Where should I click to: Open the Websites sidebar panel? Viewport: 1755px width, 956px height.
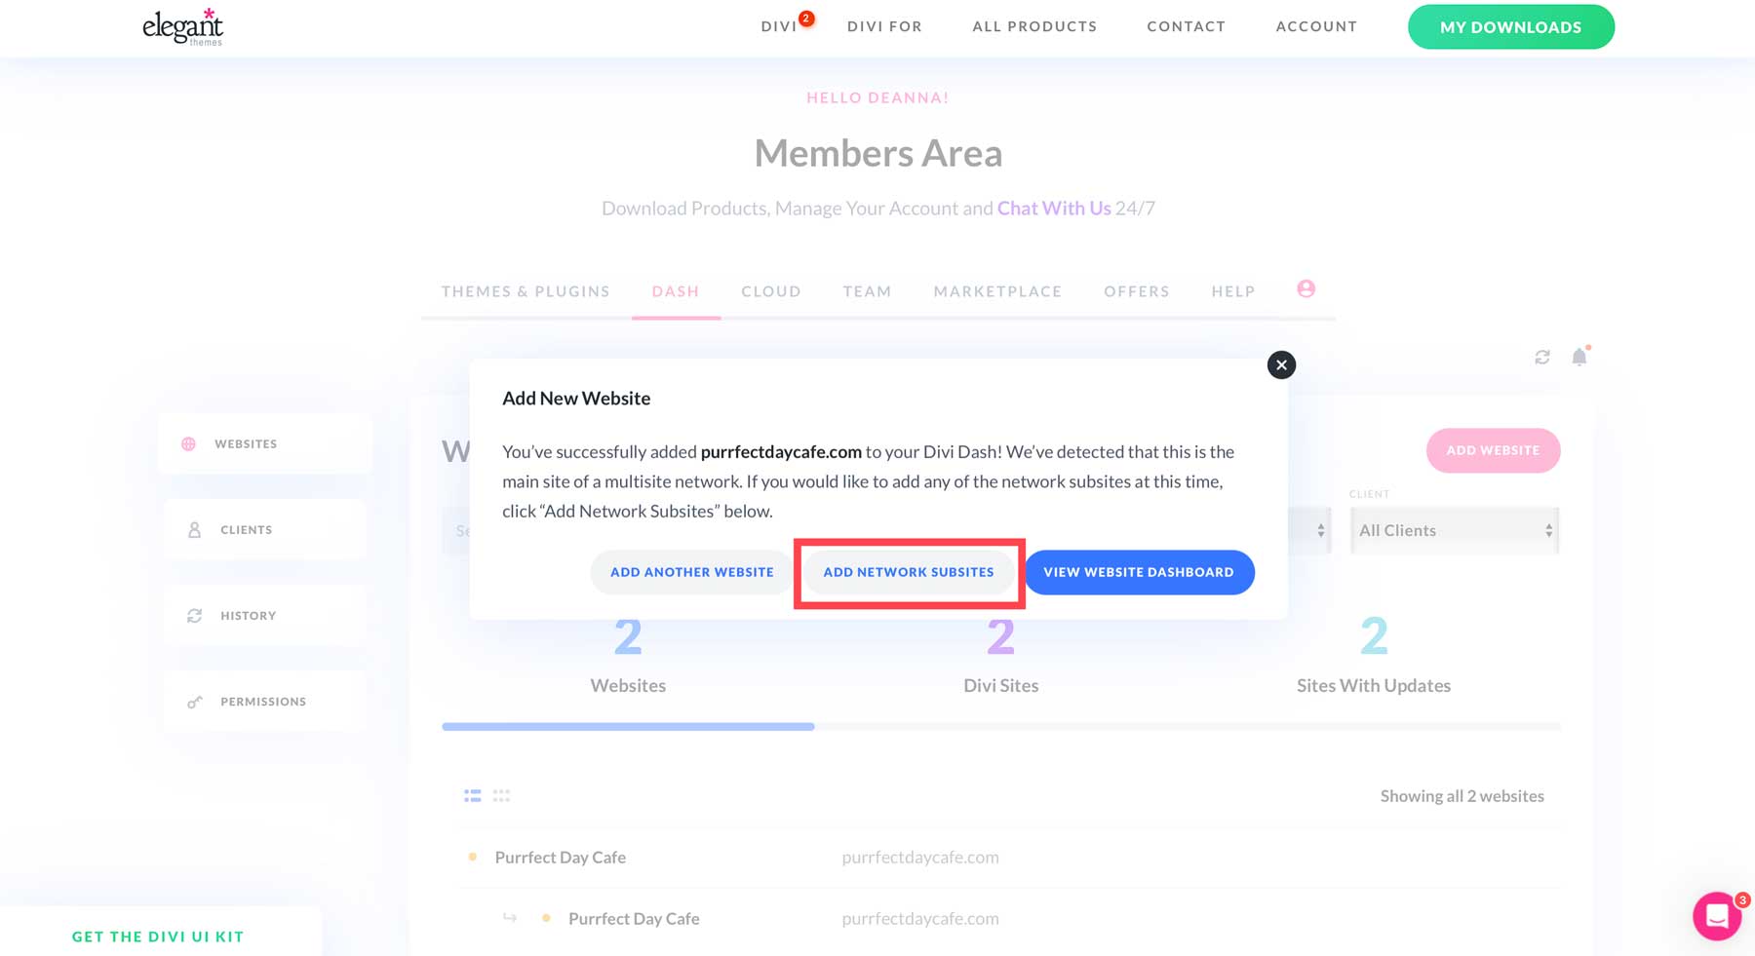pyautogui.click(x=246, y=443)
